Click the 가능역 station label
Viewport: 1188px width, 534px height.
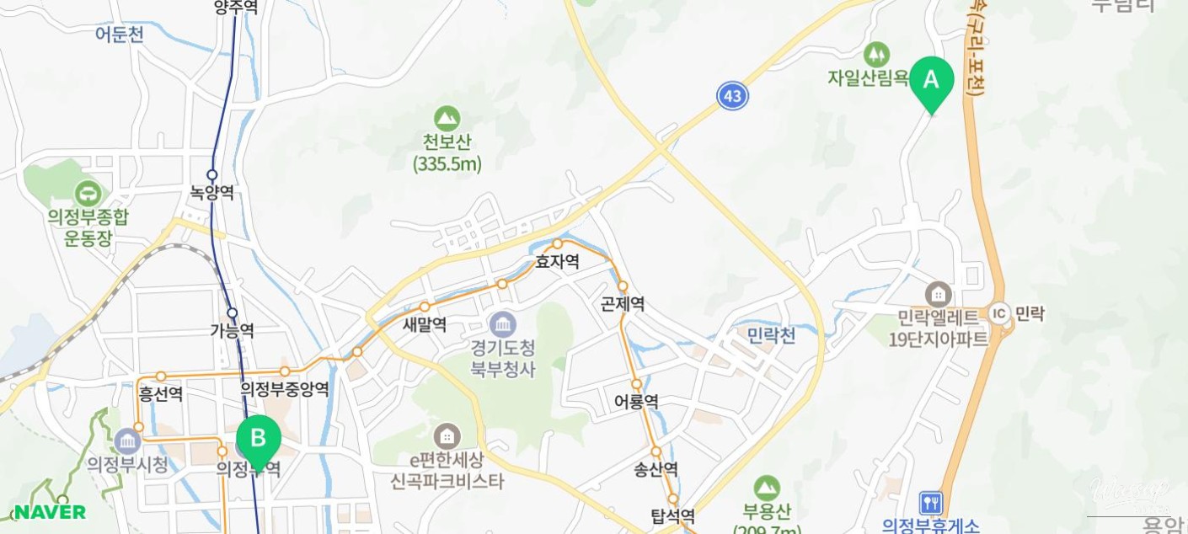pyautogui.click(x=233, y=330)
